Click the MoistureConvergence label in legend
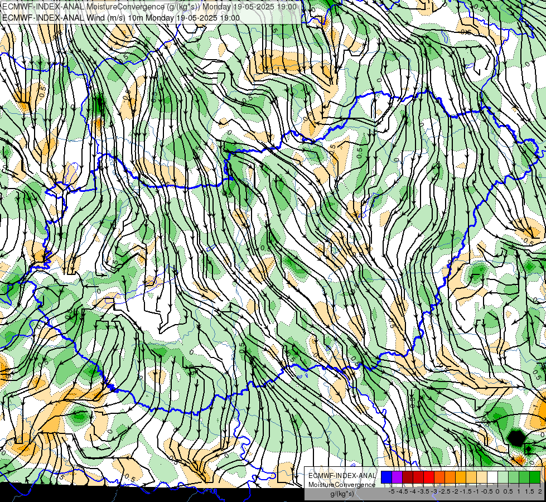The width and height of the screenshot is (546, 502). click(x=342, y=485)
